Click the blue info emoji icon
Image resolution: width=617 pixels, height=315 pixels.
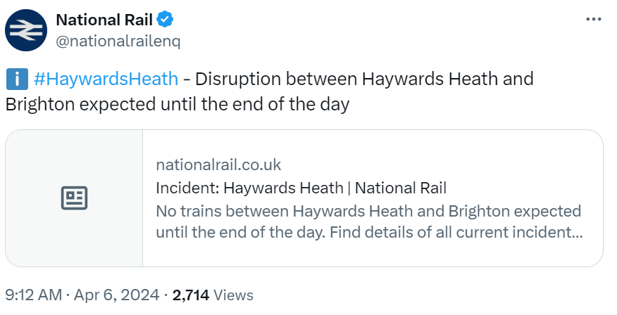(15, 79)
